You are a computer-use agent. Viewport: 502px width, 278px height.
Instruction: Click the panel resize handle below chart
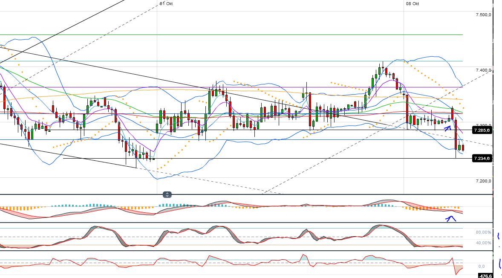[x=167, y=194]
